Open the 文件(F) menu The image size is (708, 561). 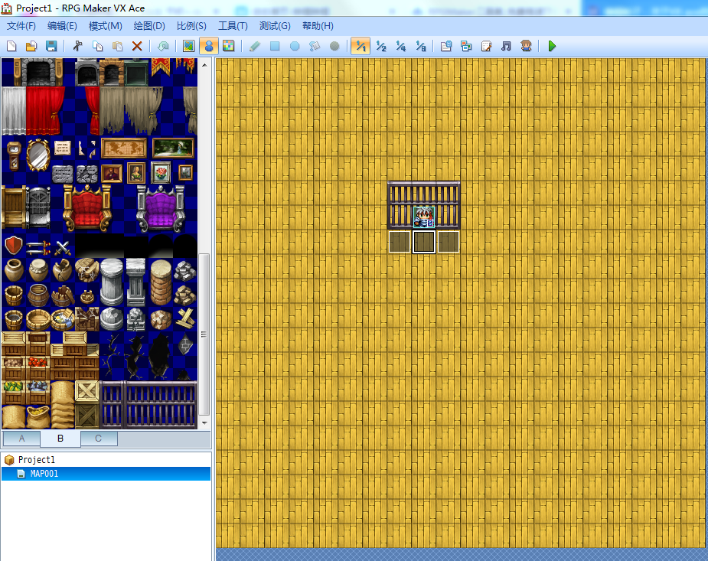click(21, 26)
